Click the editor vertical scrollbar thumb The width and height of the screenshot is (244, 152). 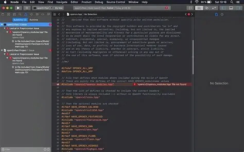[x=193, y=57]
